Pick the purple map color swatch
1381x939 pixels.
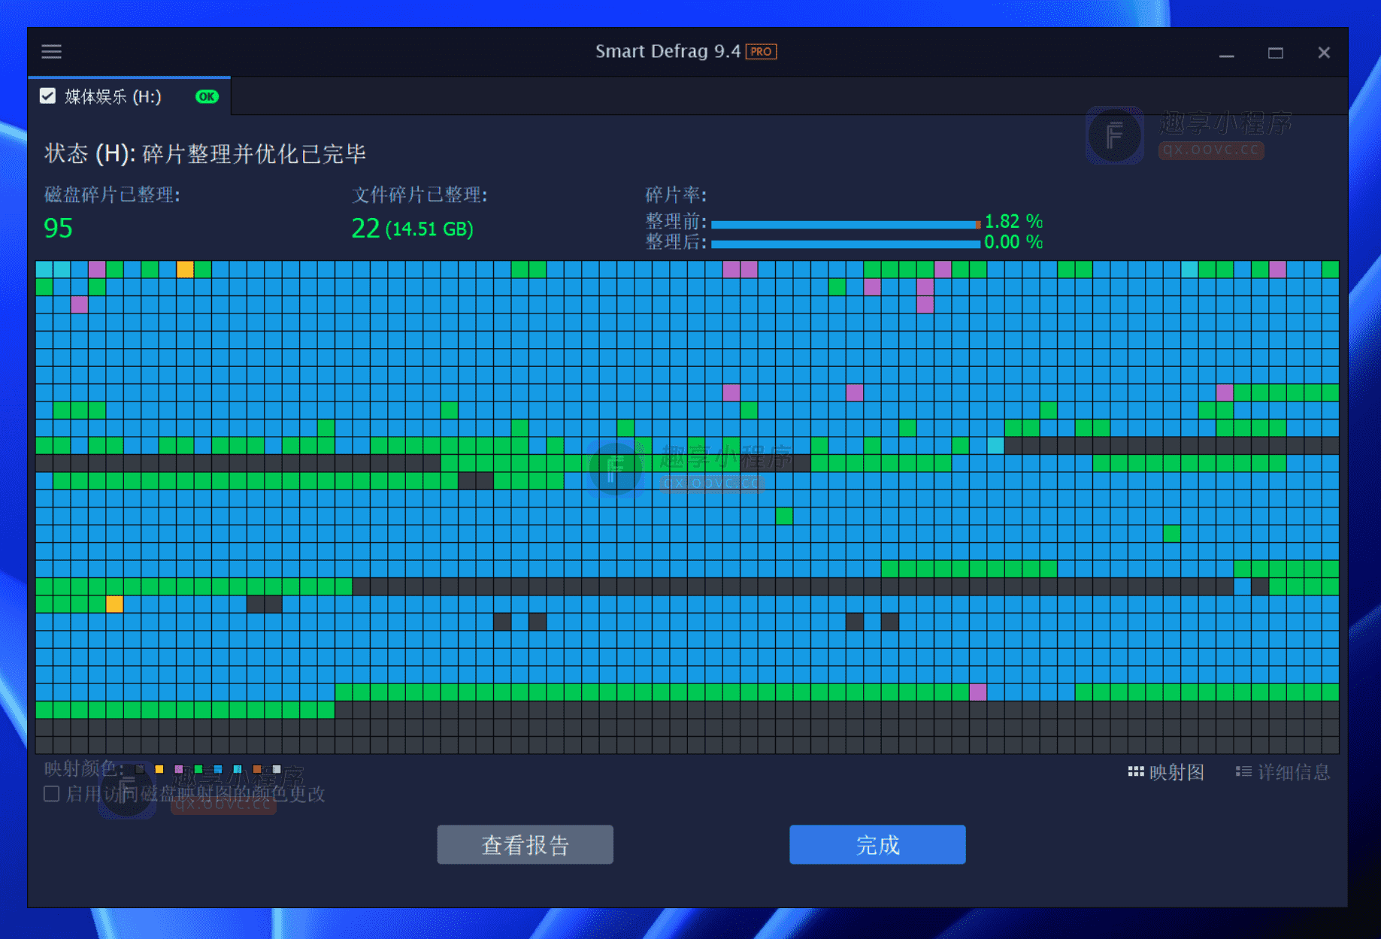click(x=179, y=769)
